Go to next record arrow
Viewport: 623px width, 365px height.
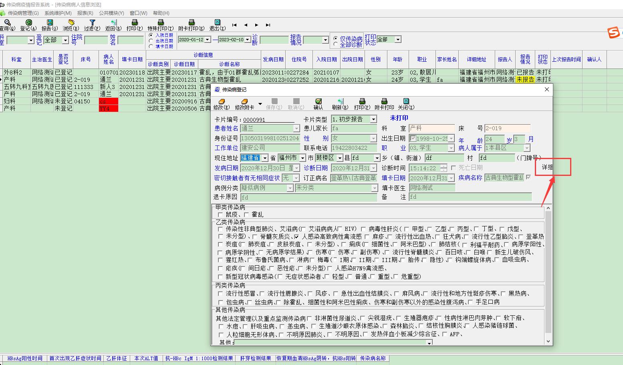(257, 25)
